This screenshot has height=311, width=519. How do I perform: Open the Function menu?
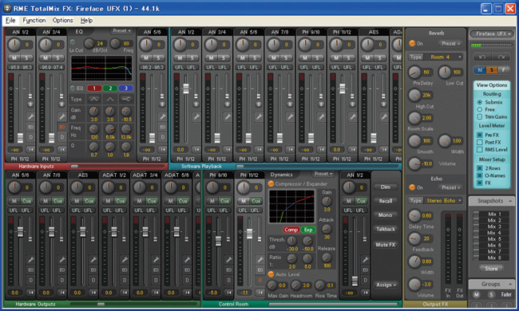34,21
